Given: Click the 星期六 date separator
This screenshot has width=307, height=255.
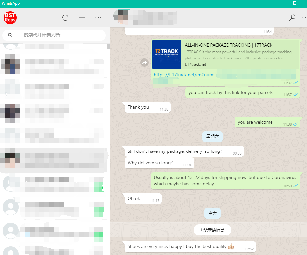Looking at the screenshot, I should coord(212,137).
